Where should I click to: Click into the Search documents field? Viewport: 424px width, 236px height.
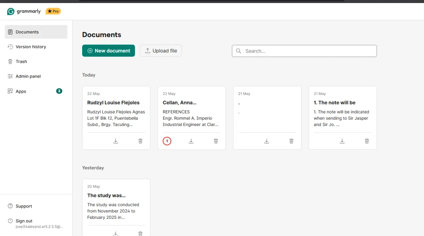[x=304, y=51]
